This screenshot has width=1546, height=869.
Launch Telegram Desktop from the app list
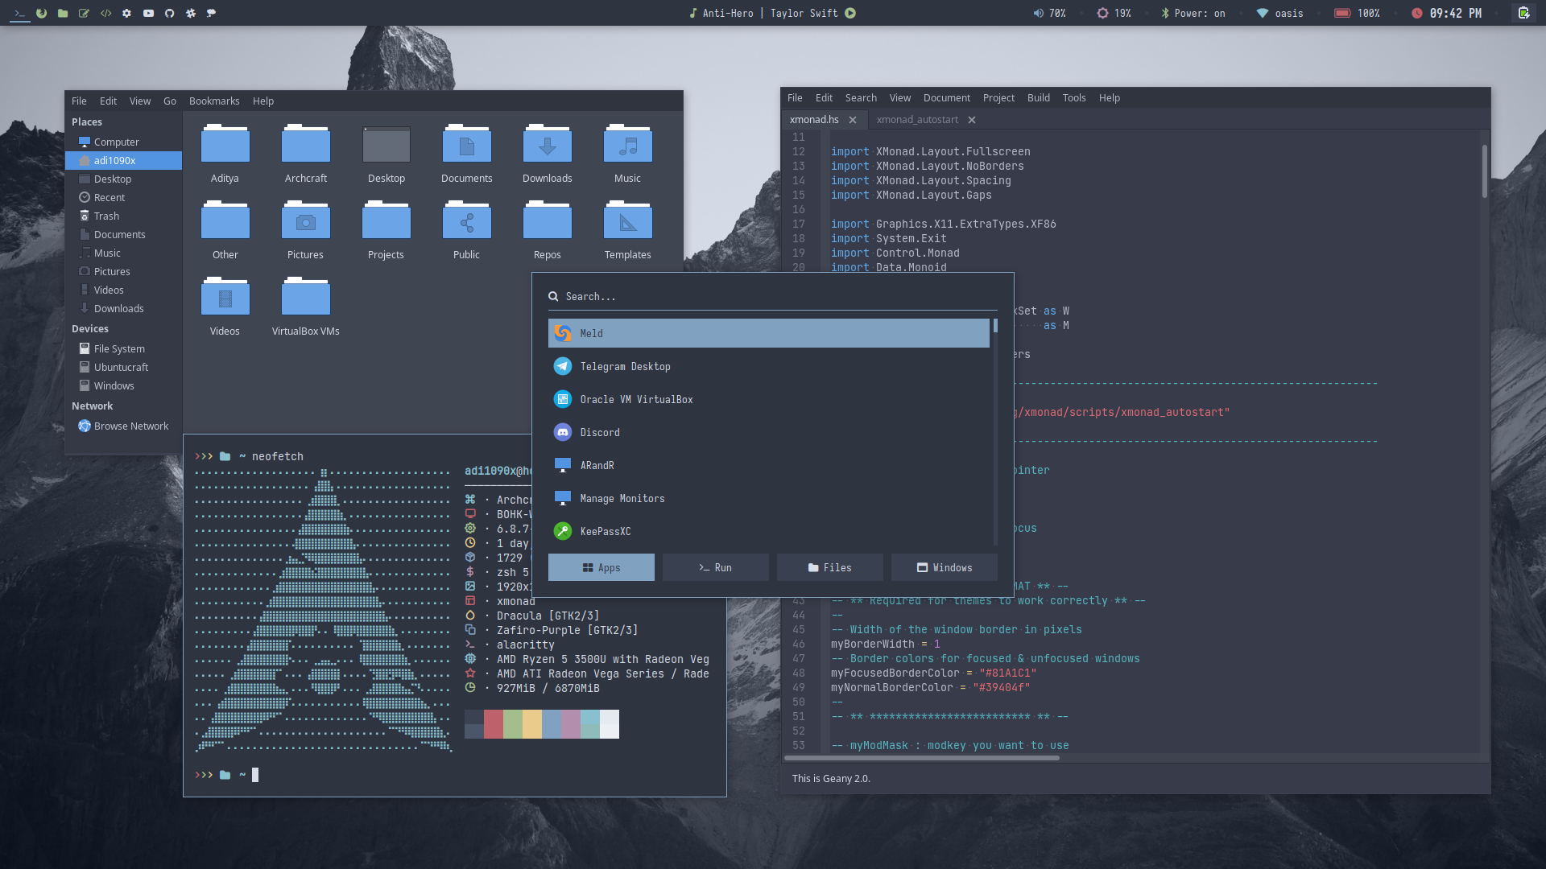click(625, 366)
